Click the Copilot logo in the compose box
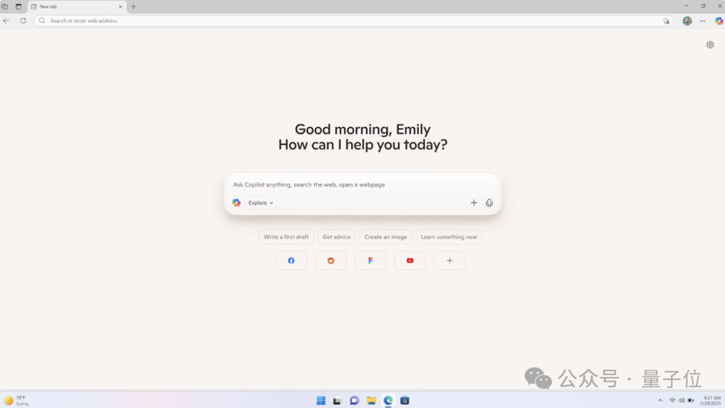Image resolution: width=725 pixels, height=408 pixels. coord(236,203)
